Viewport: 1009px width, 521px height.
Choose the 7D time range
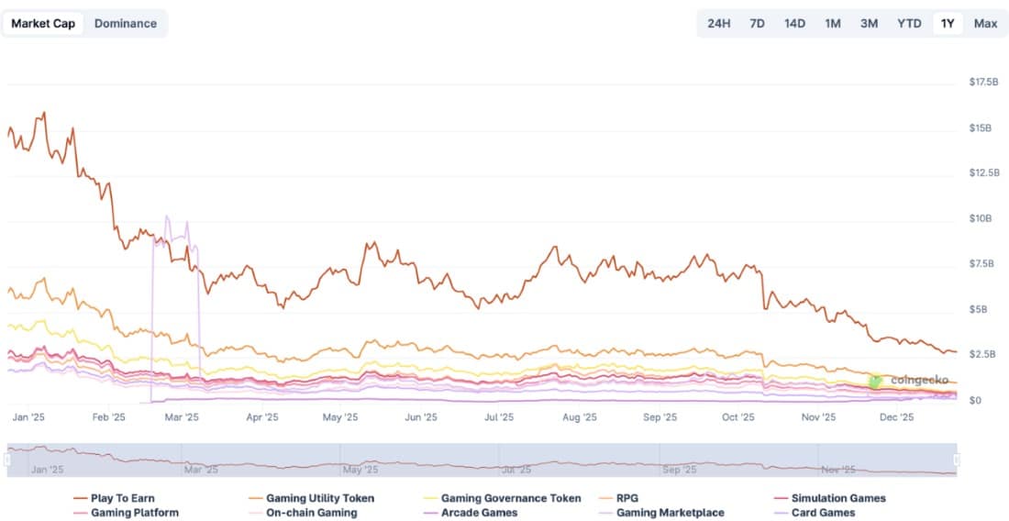pos(757,23)
